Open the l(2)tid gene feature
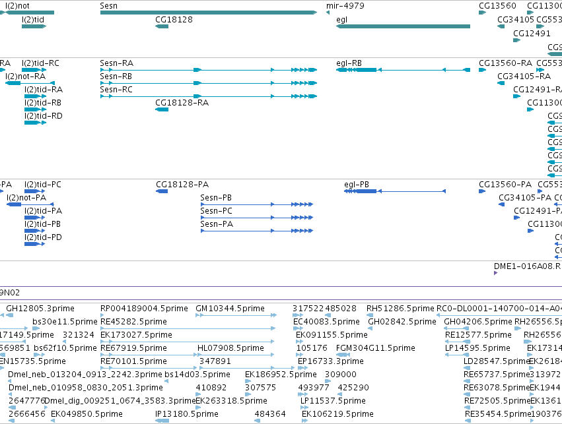The width and height of the screenshot is (562, 424). pos(34,26)
